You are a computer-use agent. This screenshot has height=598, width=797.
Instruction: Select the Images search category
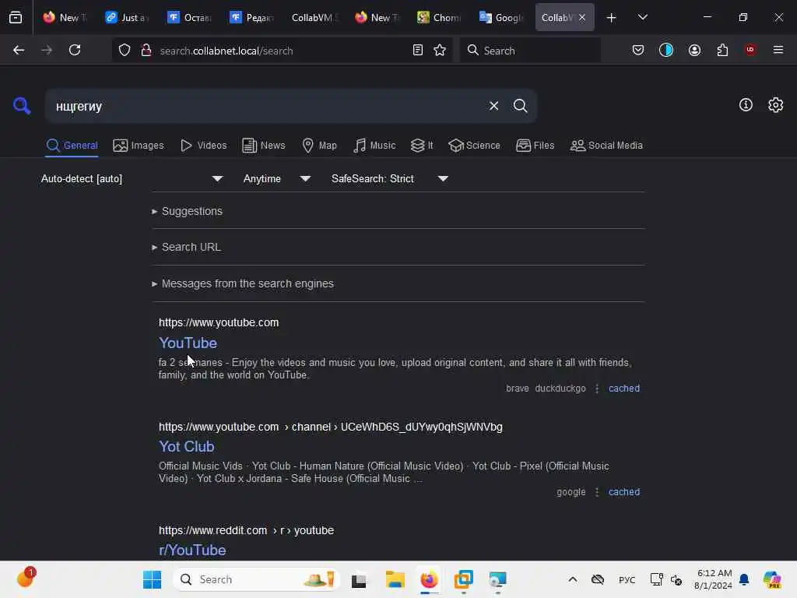pyautogui.click(x=139, y=146)
